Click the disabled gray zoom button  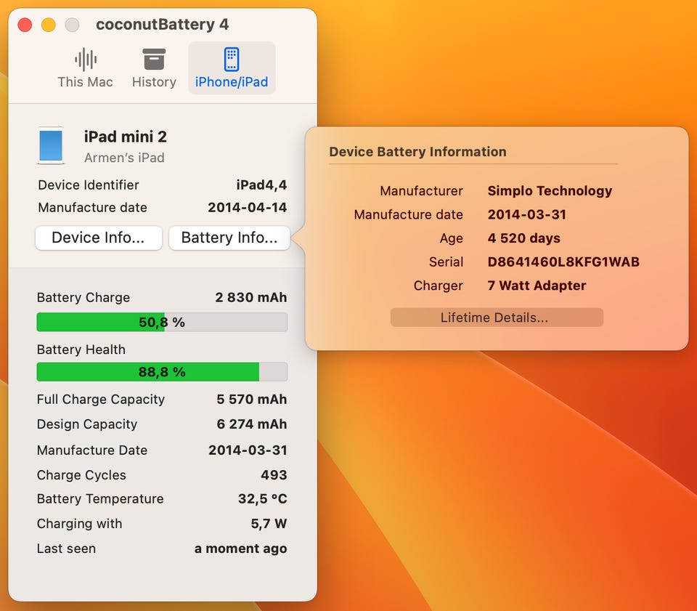[x=72, y=25]
